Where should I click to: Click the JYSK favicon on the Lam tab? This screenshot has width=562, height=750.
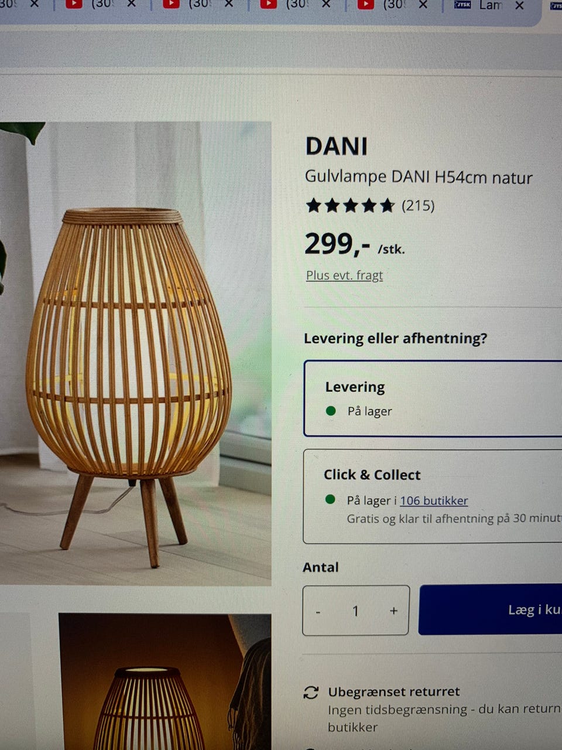pos(462,5)
